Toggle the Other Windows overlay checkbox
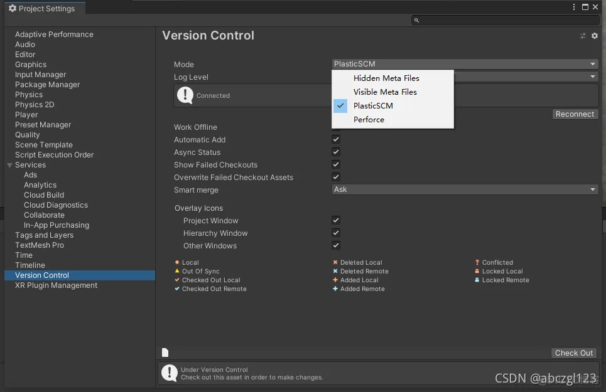Screen dimensions: 606x392 336,245
